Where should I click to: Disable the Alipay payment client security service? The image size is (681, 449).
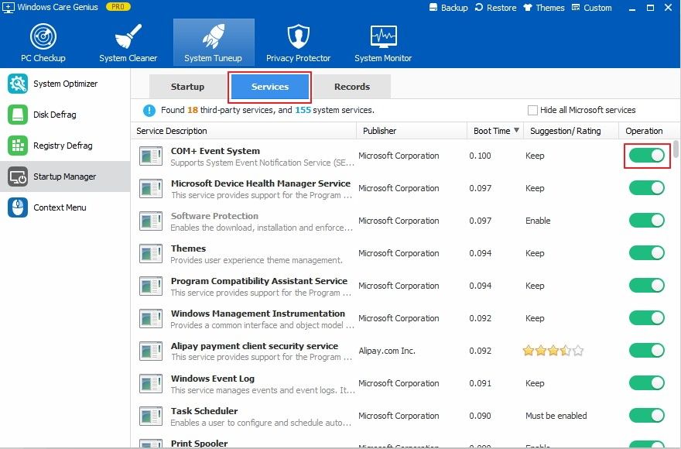647,351
